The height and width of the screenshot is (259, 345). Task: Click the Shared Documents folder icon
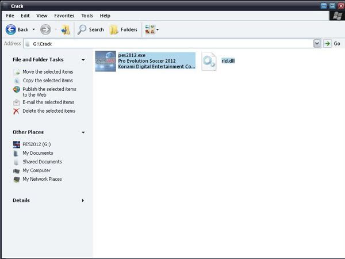click(16, 162)
